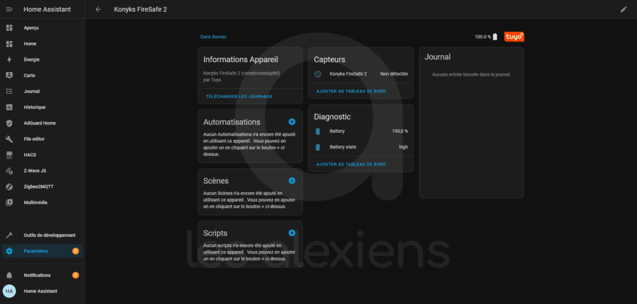
Task: Click device model text Konyks FireSafe 2 (cxnejtcinsabgd6f)
Action: (242, 73)
